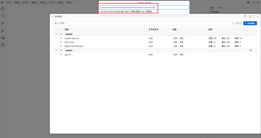261x138 pixels.
Task: Open the Extensions view
Action: click(3, 45)
